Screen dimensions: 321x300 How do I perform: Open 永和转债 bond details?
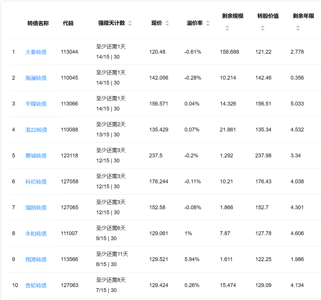pyautogui.click(x=36, y=234)
